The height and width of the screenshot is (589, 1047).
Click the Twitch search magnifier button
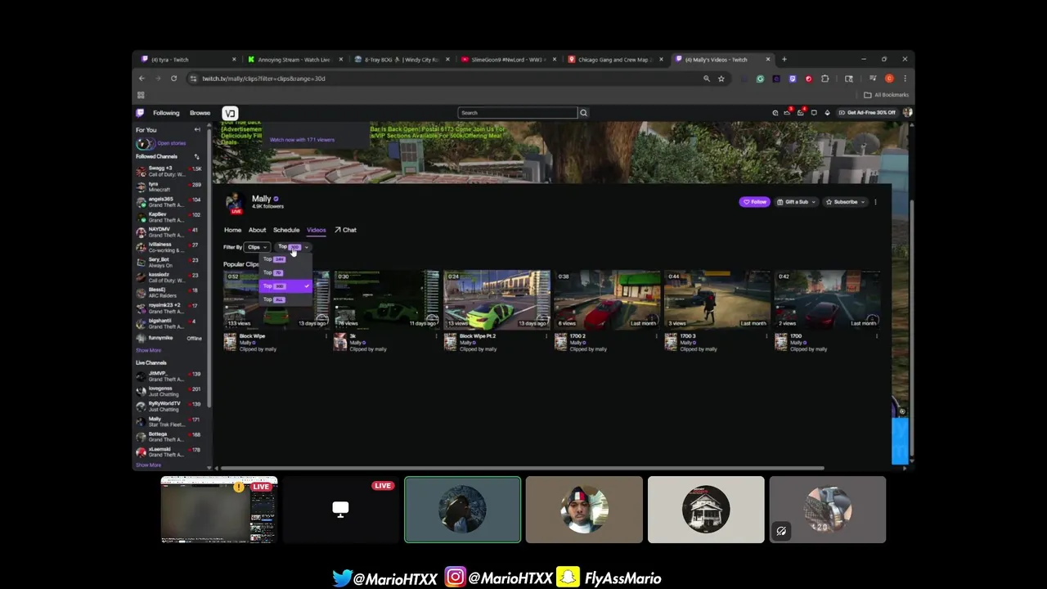pyautogui.click(x=583, y=113)
